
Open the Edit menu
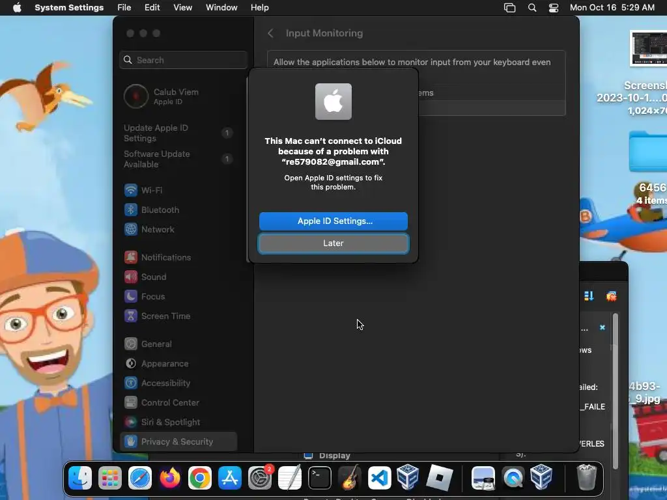pyautogui.click(x=152, y=8)
